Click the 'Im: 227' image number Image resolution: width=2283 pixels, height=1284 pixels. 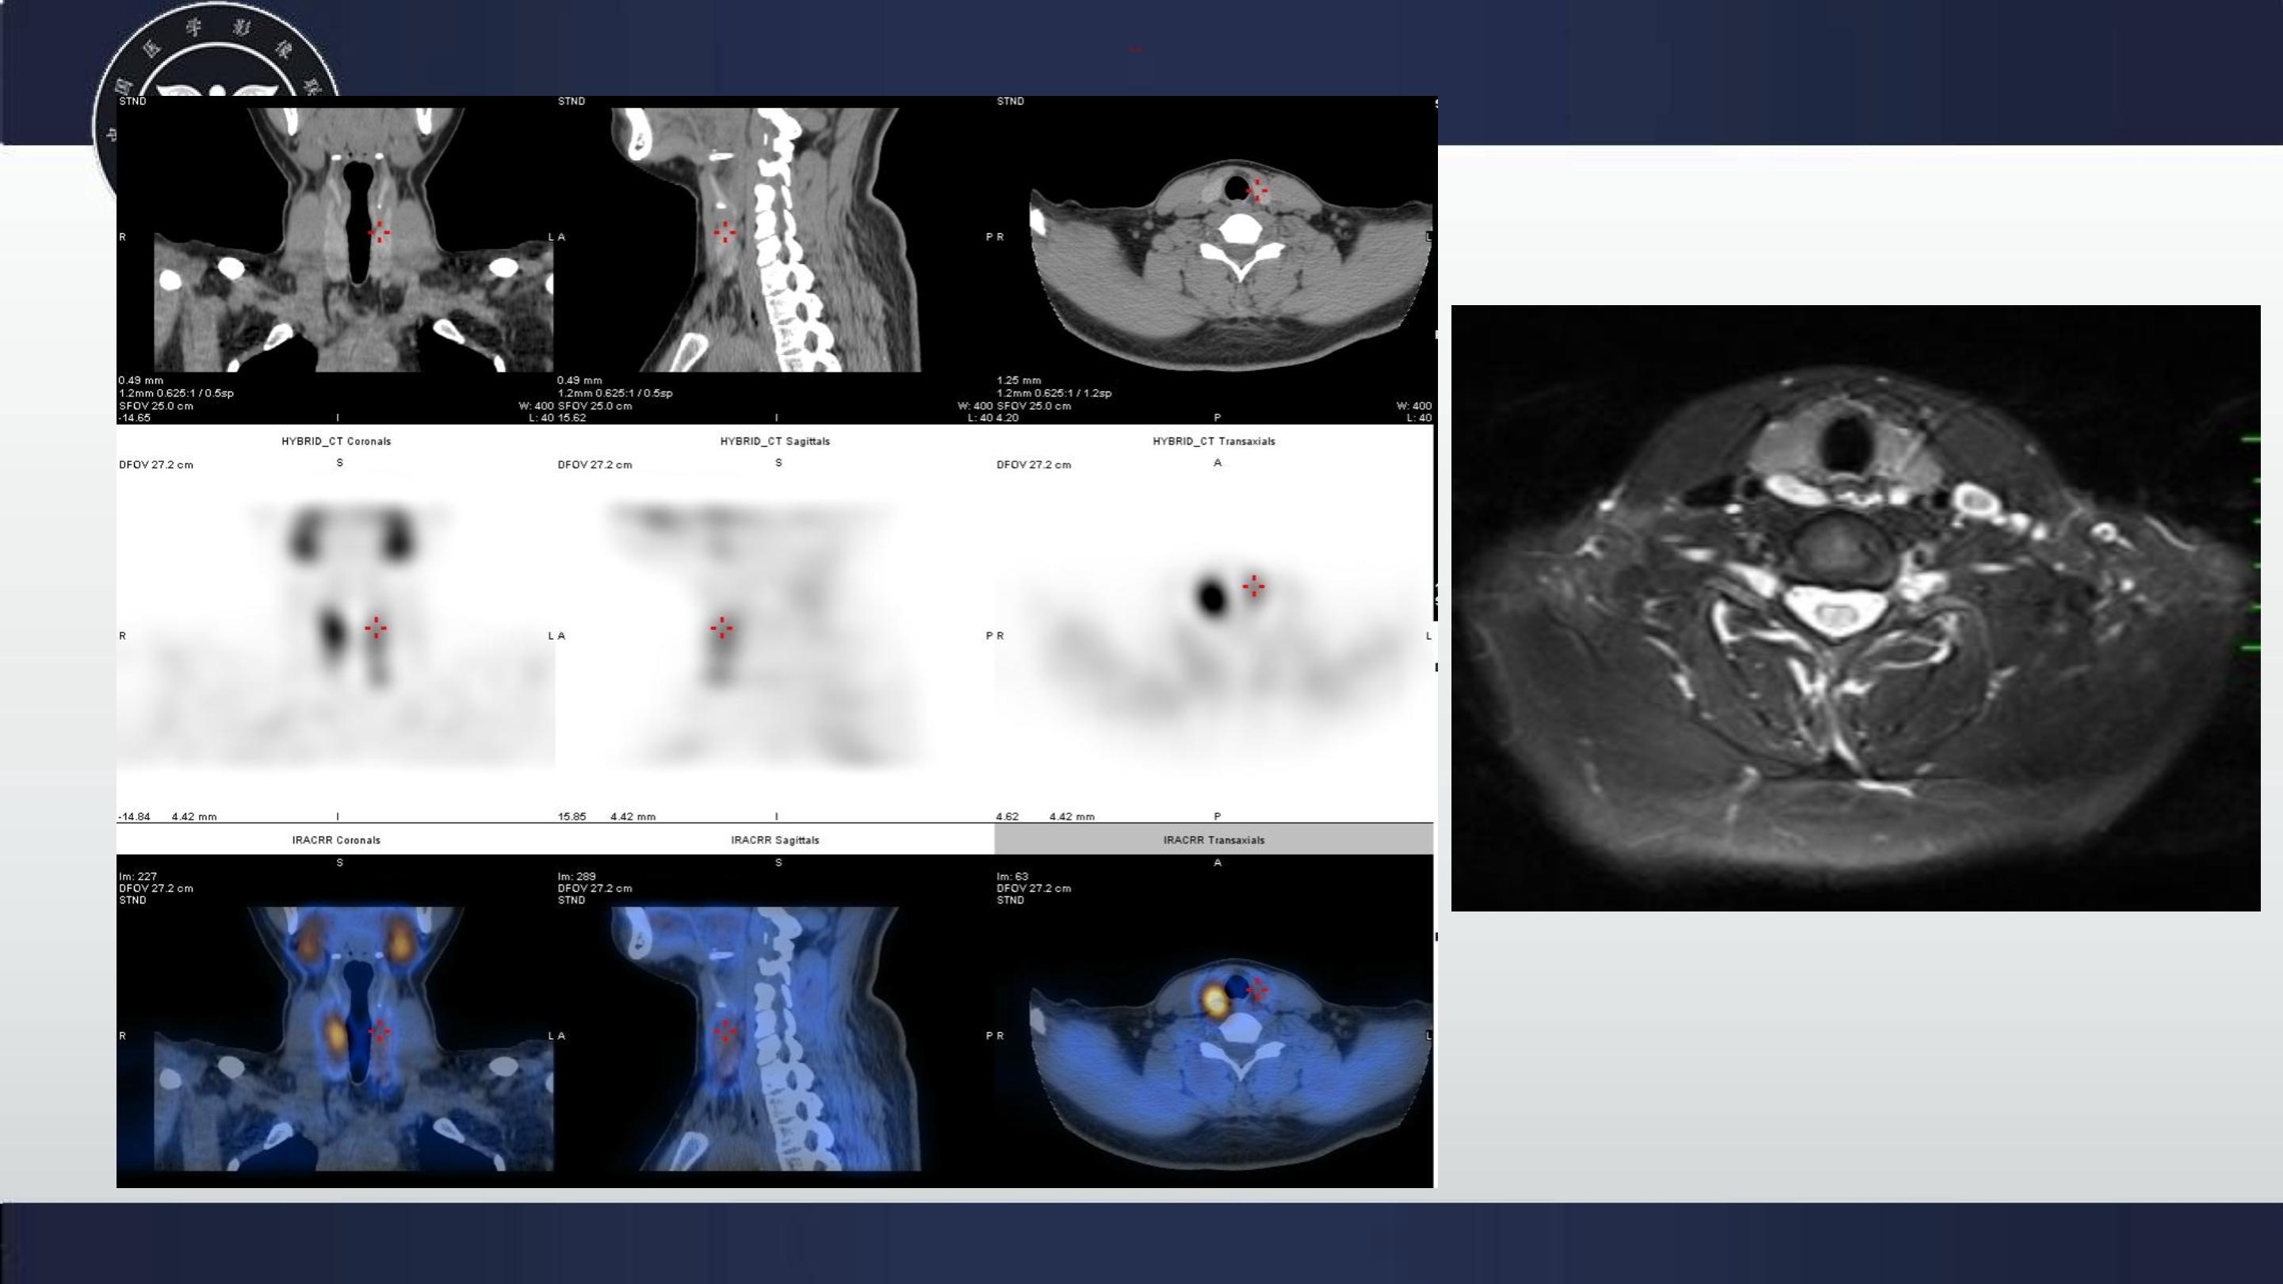pos(137,877)
